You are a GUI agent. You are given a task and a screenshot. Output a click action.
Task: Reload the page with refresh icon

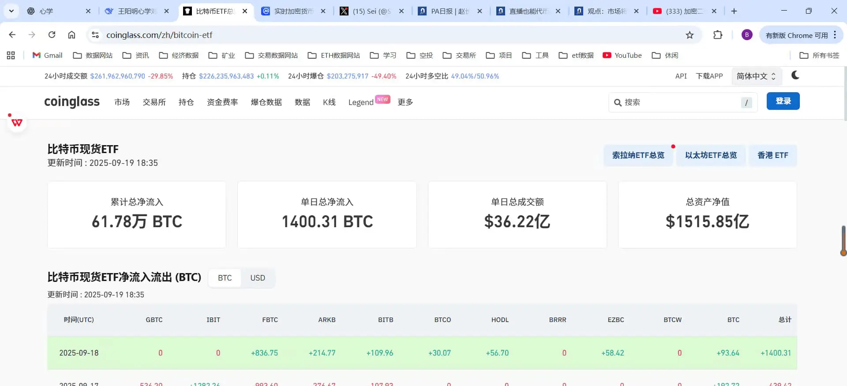coord(52,35)
